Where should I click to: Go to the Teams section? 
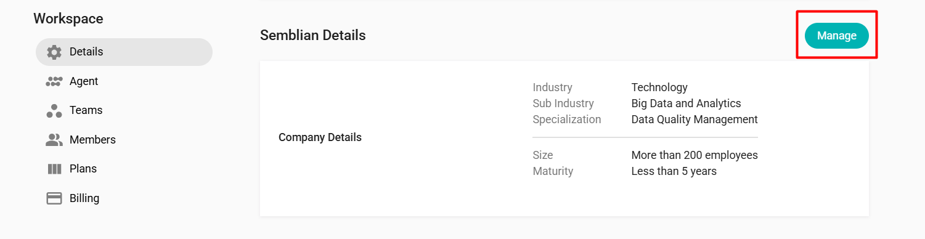point(124,110)
